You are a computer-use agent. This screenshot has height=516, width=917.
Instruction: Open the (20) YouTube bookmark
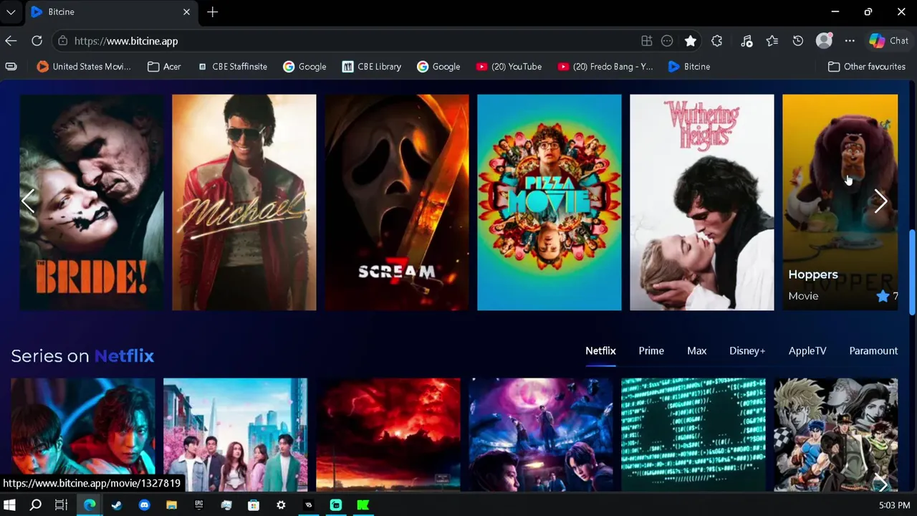pyautogui.click(x=509, y=67)
